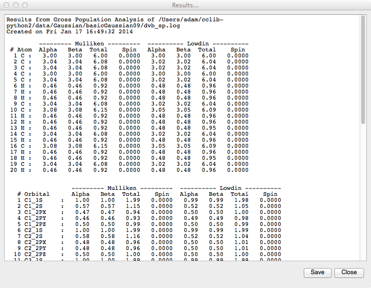The image size is (371, 288).
Task: Click the atom row '20 H'
Action: pyautogui.click(x=20, y=170)
